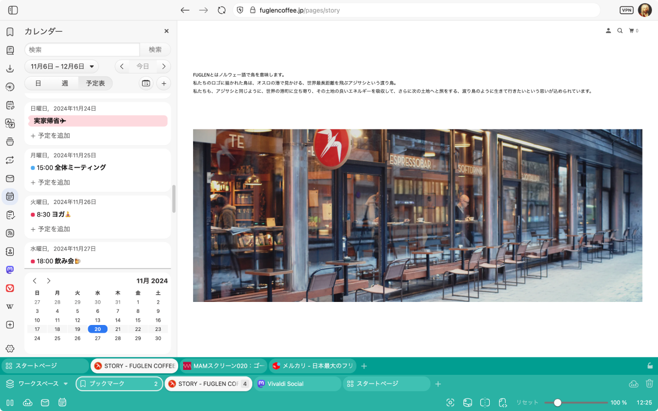Screen dimensions: 658x411
Task: Open the Translate panel
Action: (x=10, y=123)
